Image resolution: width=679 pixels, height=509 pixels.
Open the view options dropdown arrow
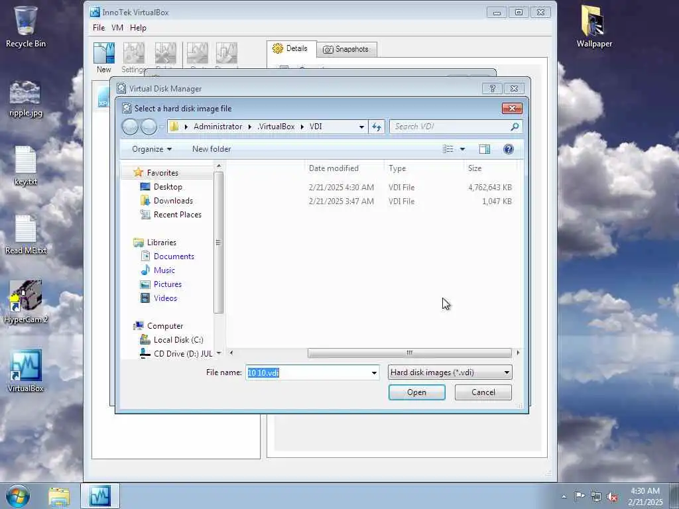(x=462, y=149)
